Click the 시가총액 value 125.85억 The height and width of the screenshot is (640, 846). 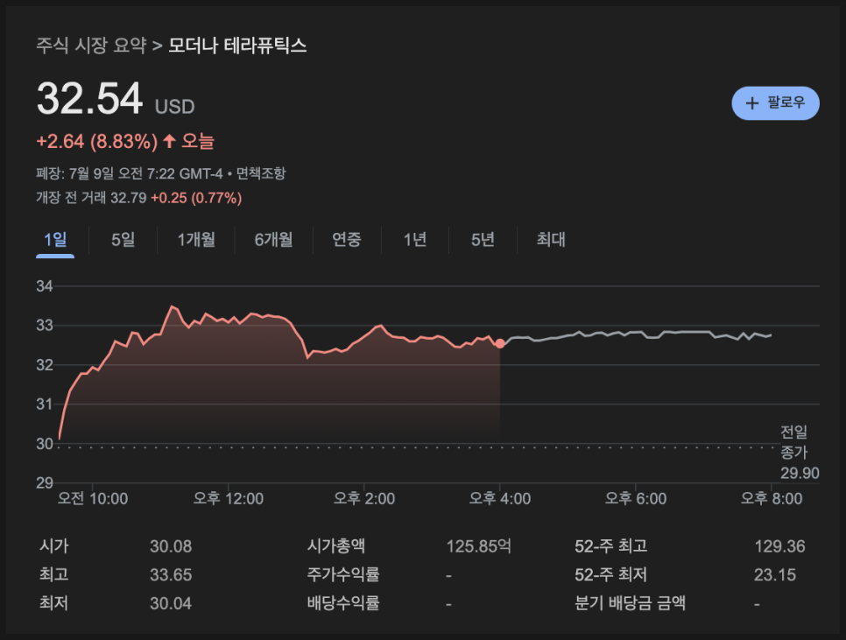478,546
